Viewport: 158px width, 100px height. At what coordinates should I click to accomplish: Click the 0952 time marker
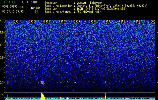(32, 21)
